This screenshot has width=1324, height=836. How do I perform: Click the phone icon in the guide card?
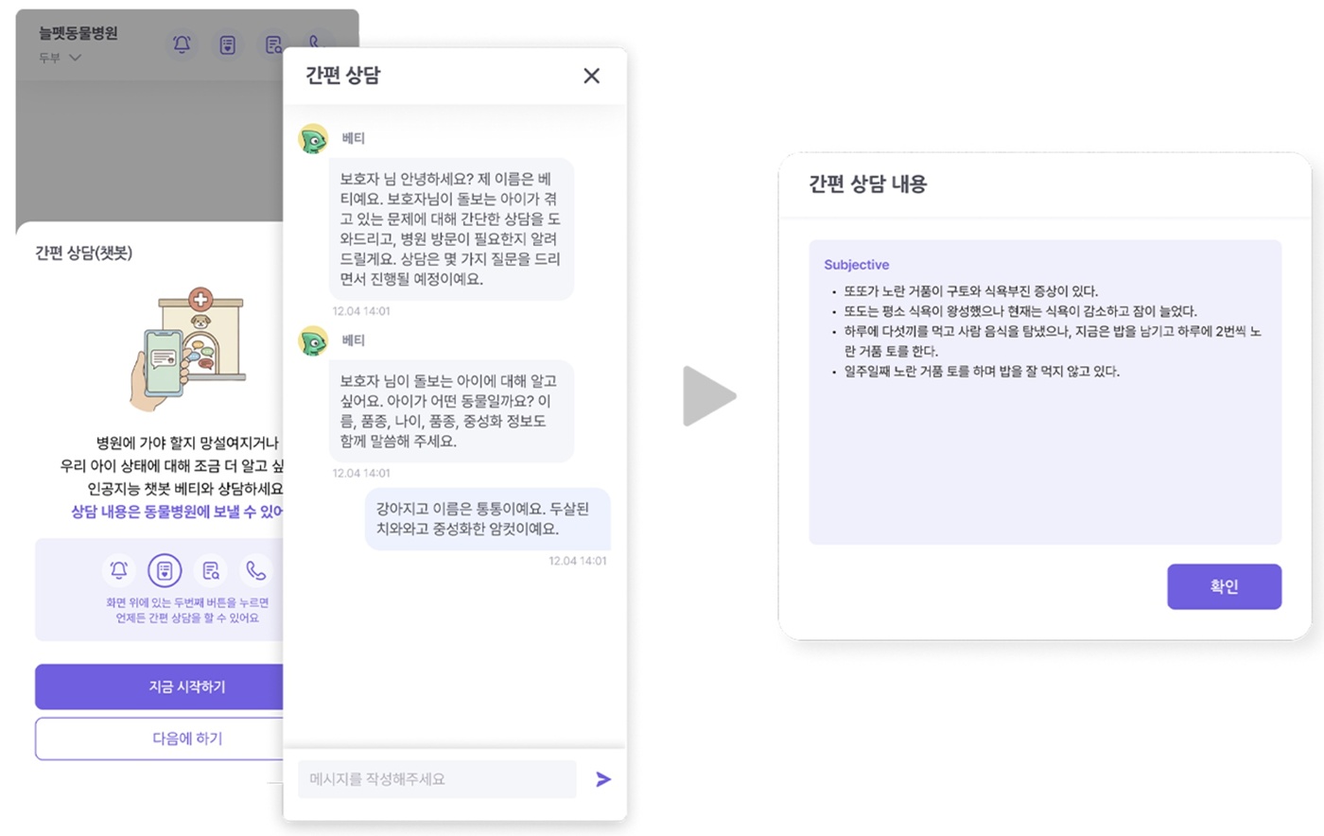pos(255,570)
